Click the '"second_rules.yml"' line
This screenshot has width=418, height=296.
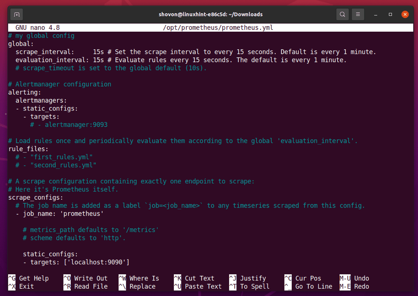point(56,165)
